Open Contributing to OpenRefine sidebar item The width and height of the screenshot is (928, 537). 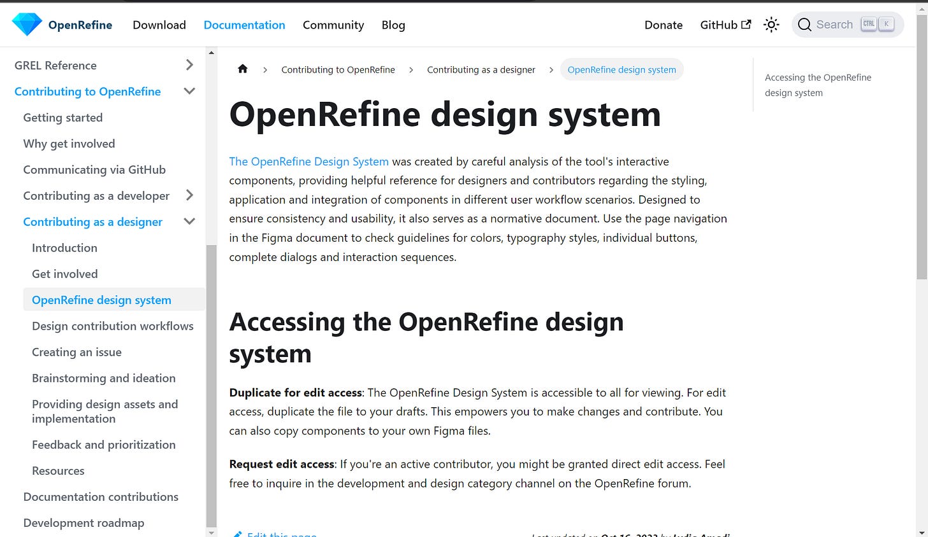coord(87,92)
